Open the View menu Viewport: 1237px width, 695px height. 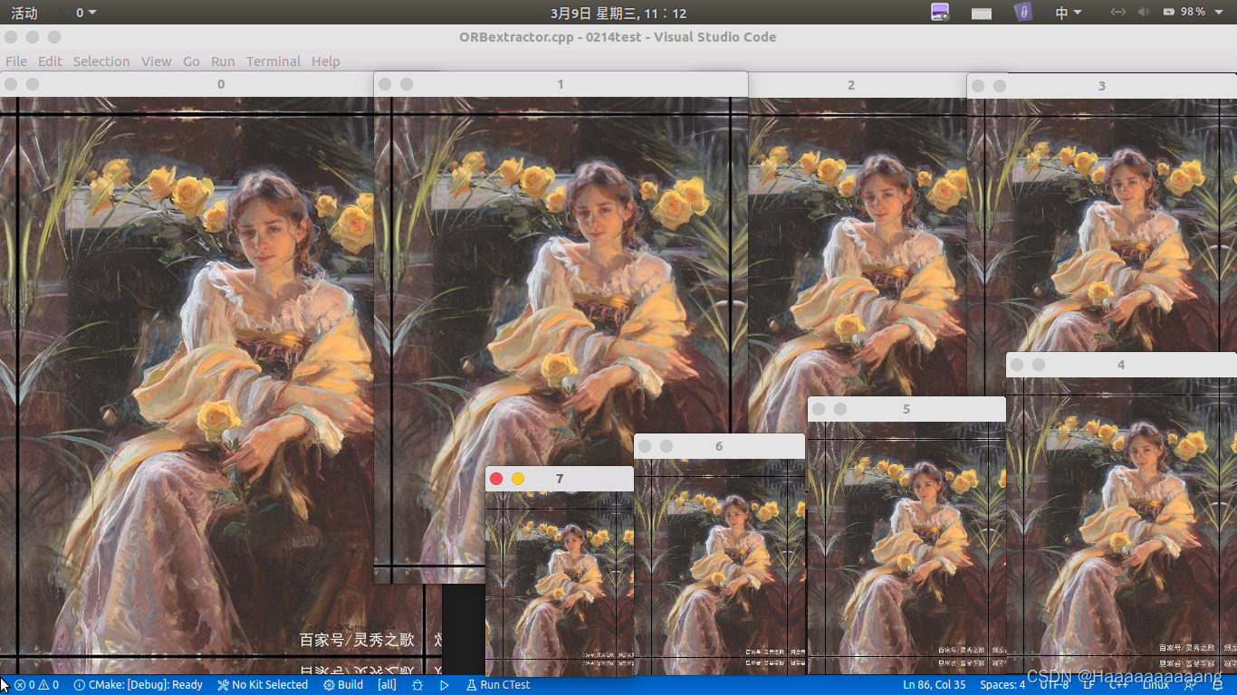(x=156, y=62)
